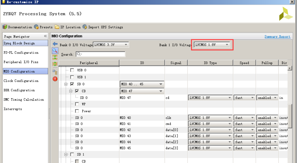The width and height of the screenshot is (297, 163).
Task: Go back with the blue arrow icon
Action: [x=55, y=44]
